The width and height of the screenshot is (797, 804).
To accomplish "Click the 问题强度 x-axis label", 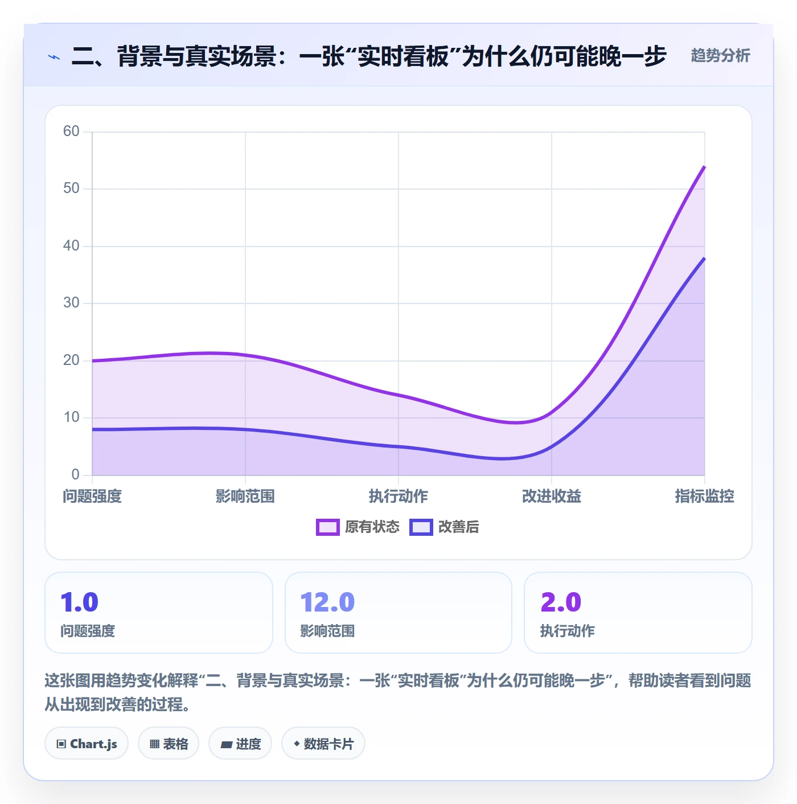I will (x=92, y=497).
